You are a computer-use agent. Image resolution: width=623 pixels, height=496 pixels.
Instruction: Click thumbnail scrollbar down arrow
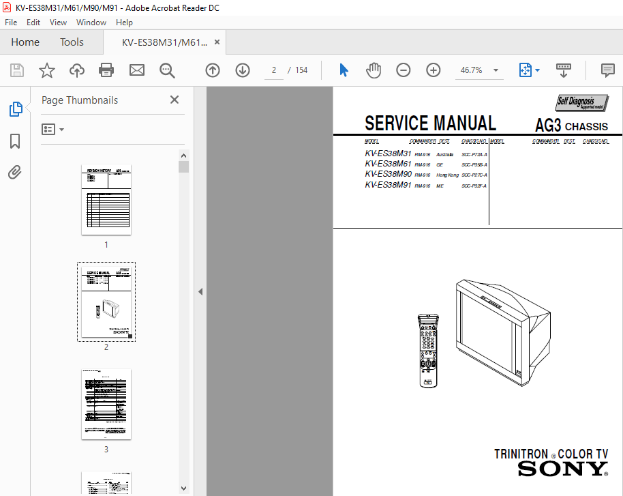(x=183, y=488)
